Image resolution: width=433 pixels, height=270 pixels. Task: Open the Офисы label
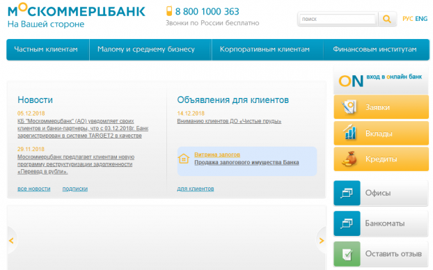point(378,193)
